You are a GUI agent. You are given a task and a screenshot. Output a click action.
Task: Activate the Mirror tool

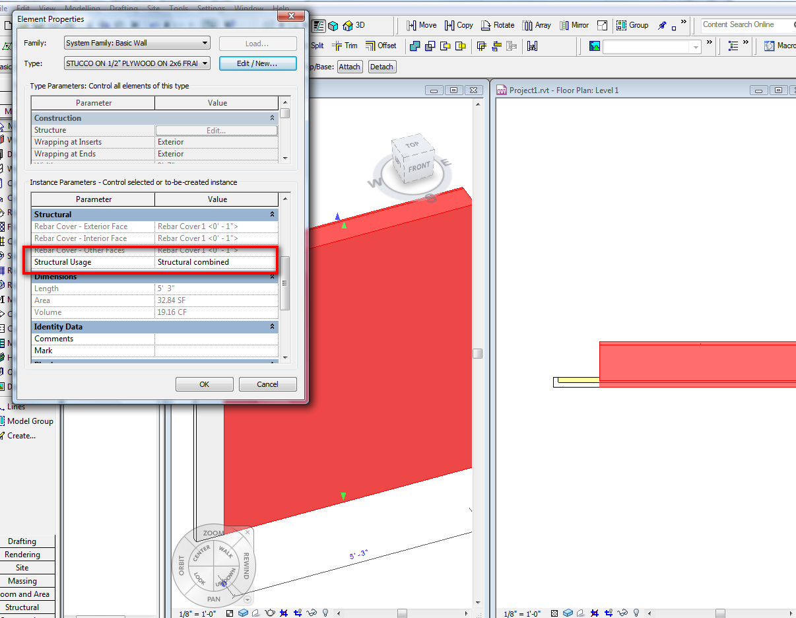tap(574, 25)
